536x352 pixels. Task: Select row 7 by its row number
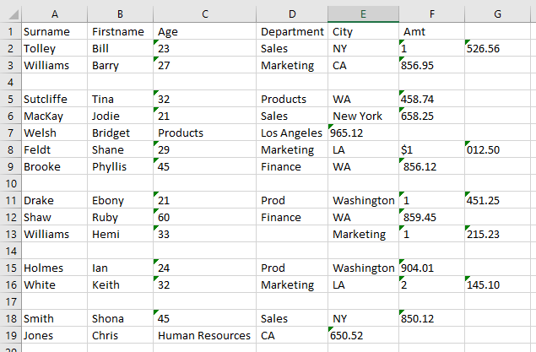tap(9, 133)
